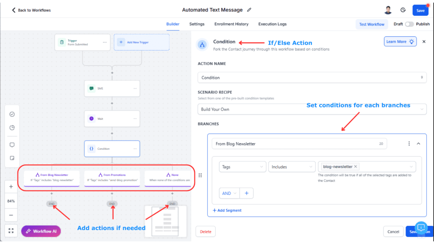Open the version history clock icon
434x244 pixels.
[403, 10]
